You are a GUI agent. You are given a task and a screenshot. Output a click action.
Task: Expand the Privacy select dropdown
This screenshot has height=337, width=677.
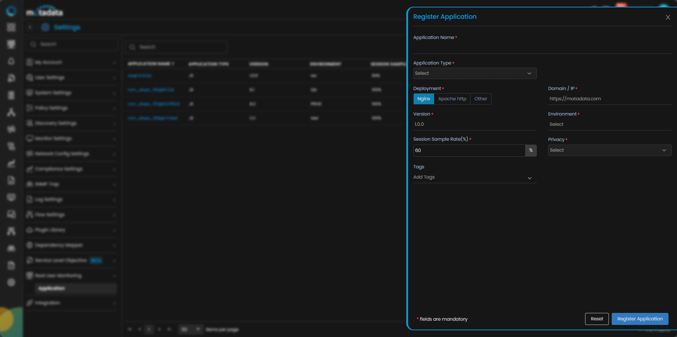(x=609, y=150)
